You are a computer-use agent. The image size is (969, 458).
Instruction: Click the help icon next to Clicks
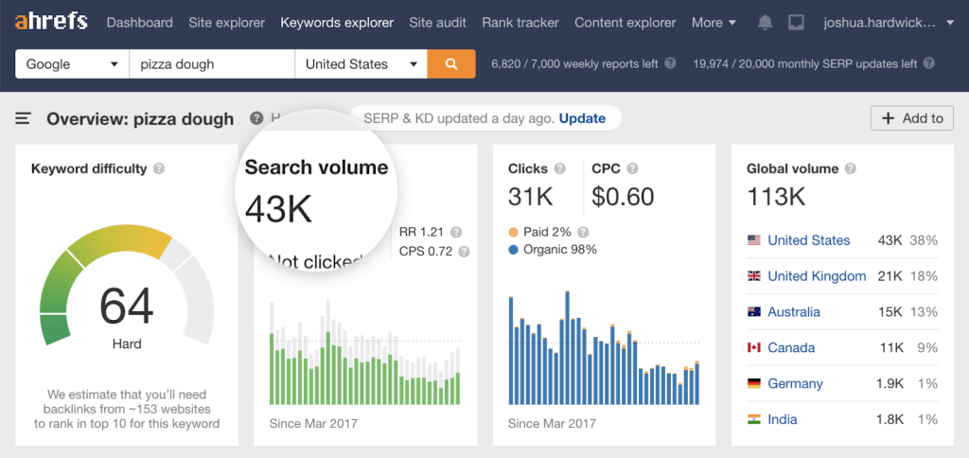tap(560, 169)
